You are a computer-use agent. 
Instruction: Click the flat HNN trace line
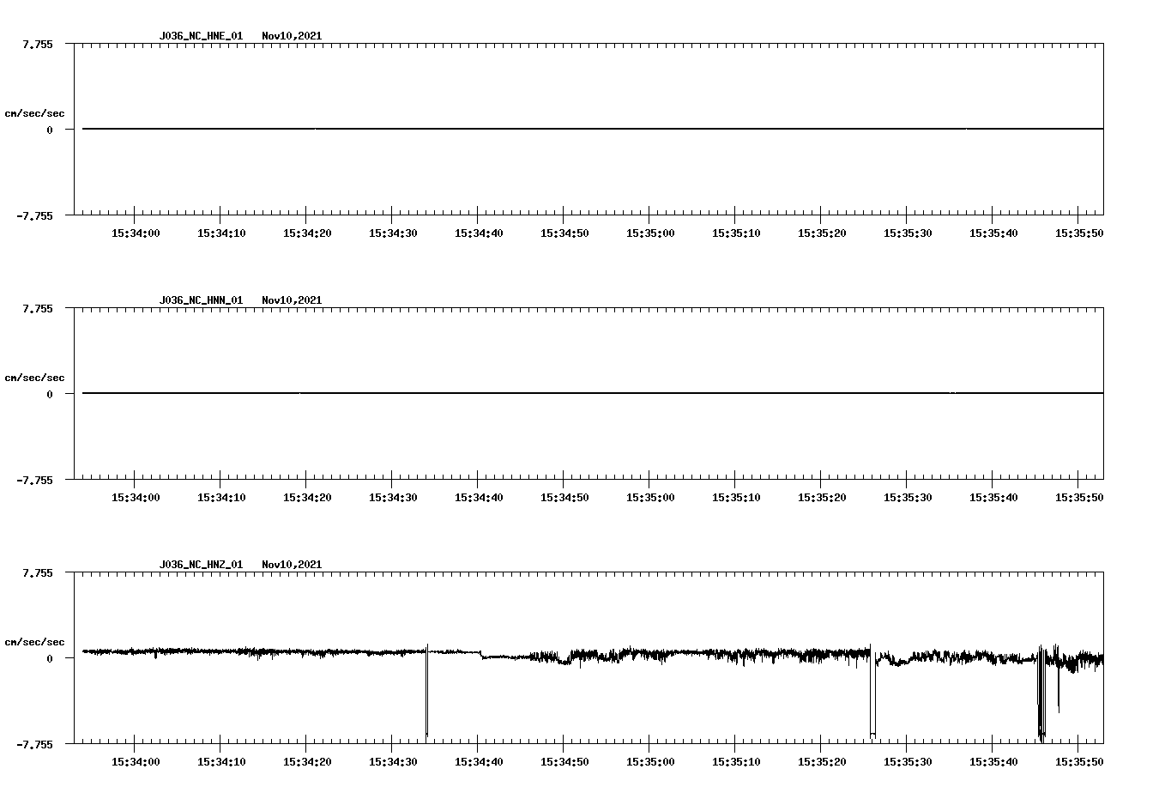(x=593, y=393)
